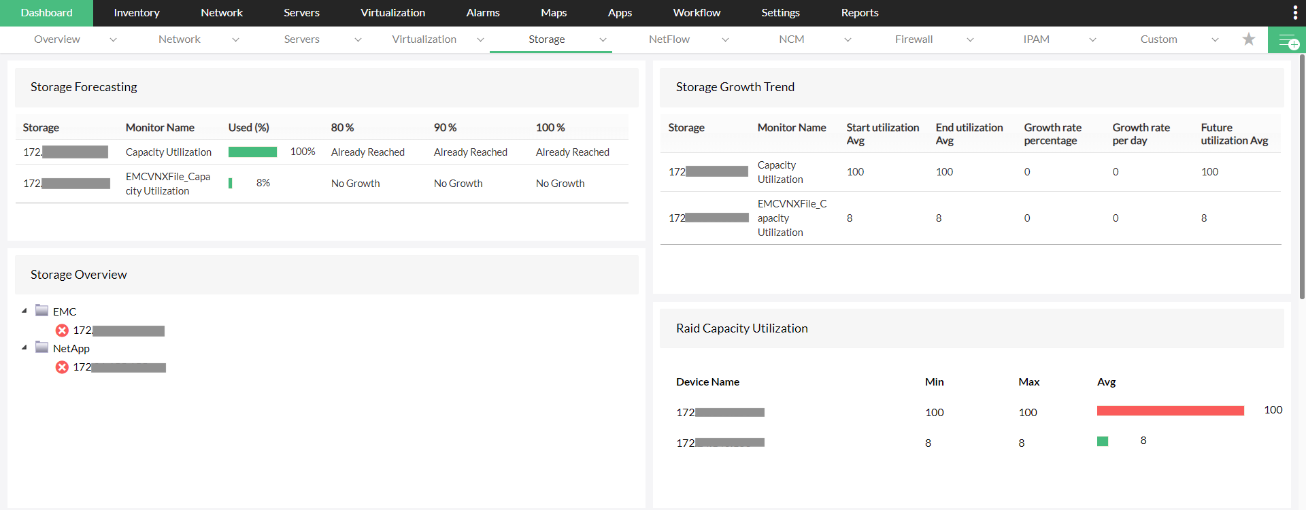Open the Capacity Utilization monitor in Storage Forecasting

coord(168,152)
